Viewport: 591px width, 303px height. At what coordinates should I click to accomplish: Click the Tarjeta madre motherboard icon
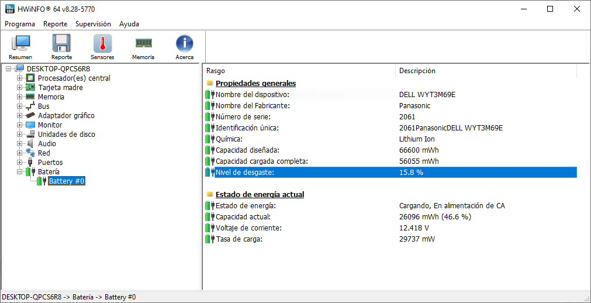(30, 88)
